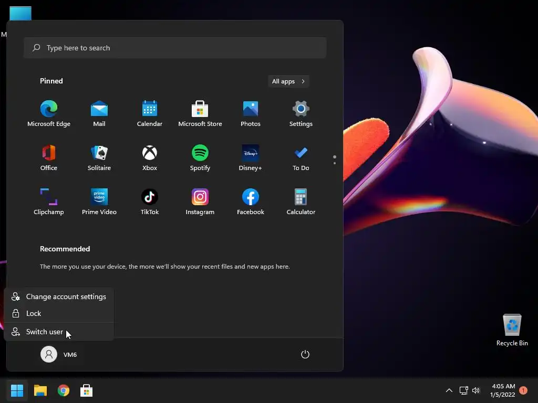Open the Calendar app
Screen dimensions: 538x403
pyautogui.click(x=150, y=114)
